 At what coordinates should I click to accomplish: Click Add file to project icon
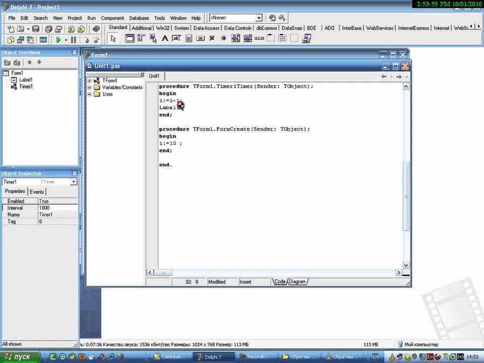71,29
